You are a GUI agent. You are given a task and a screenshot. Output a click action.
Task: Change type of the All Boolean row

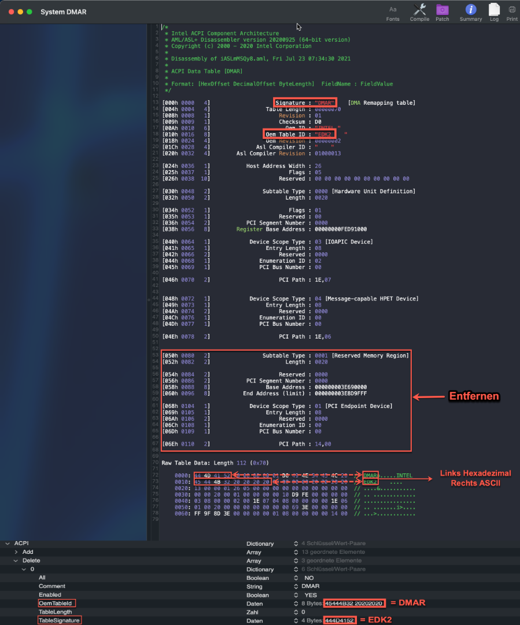click(296, 578)
